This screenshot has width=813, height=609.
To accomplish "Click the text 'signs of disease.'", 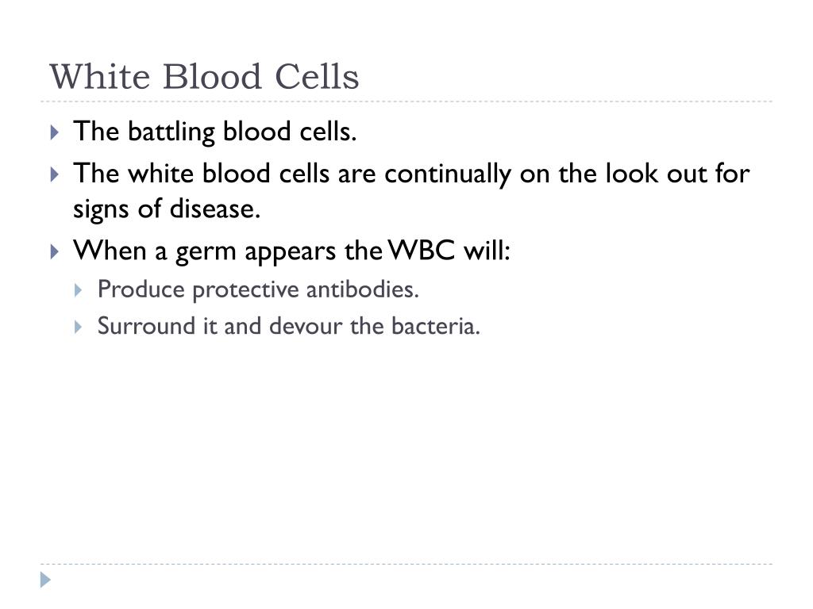I will [x=167, y=209].
